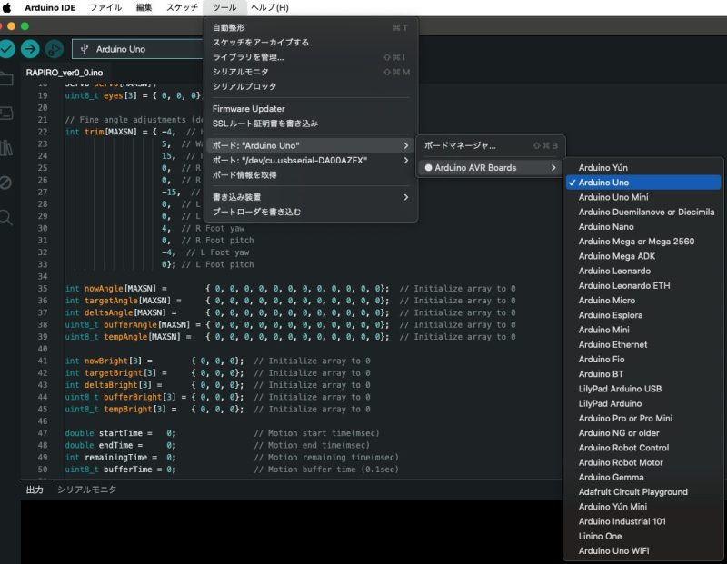Open the 編集 menu

click(144, 7)
